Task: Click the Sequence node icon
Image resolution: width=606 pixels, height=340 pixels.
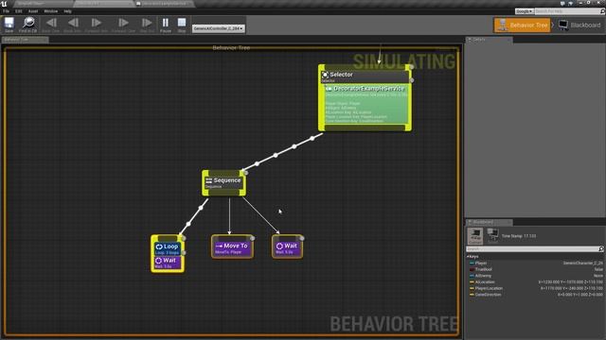Action: click(208, 180)
